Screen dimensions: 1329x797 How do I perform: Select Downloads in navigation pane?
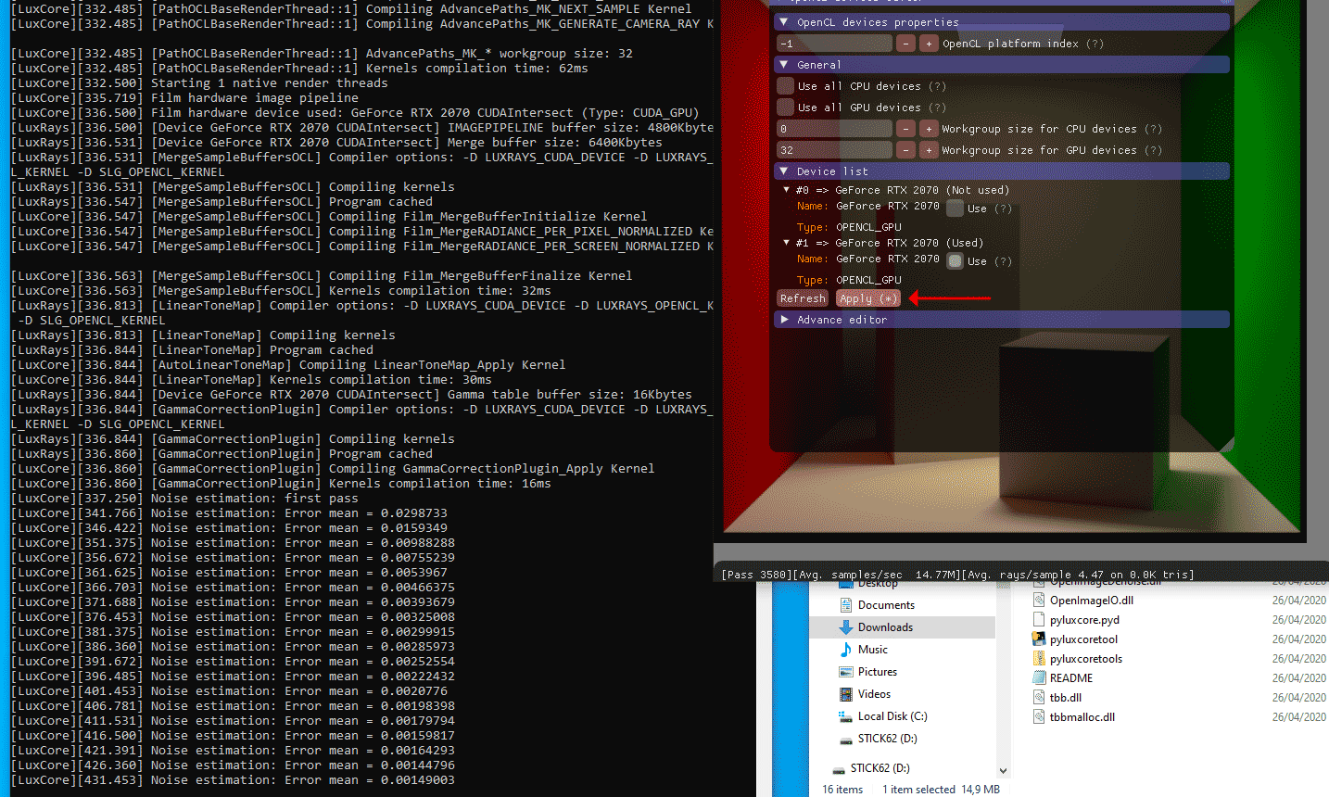[885, 627]
